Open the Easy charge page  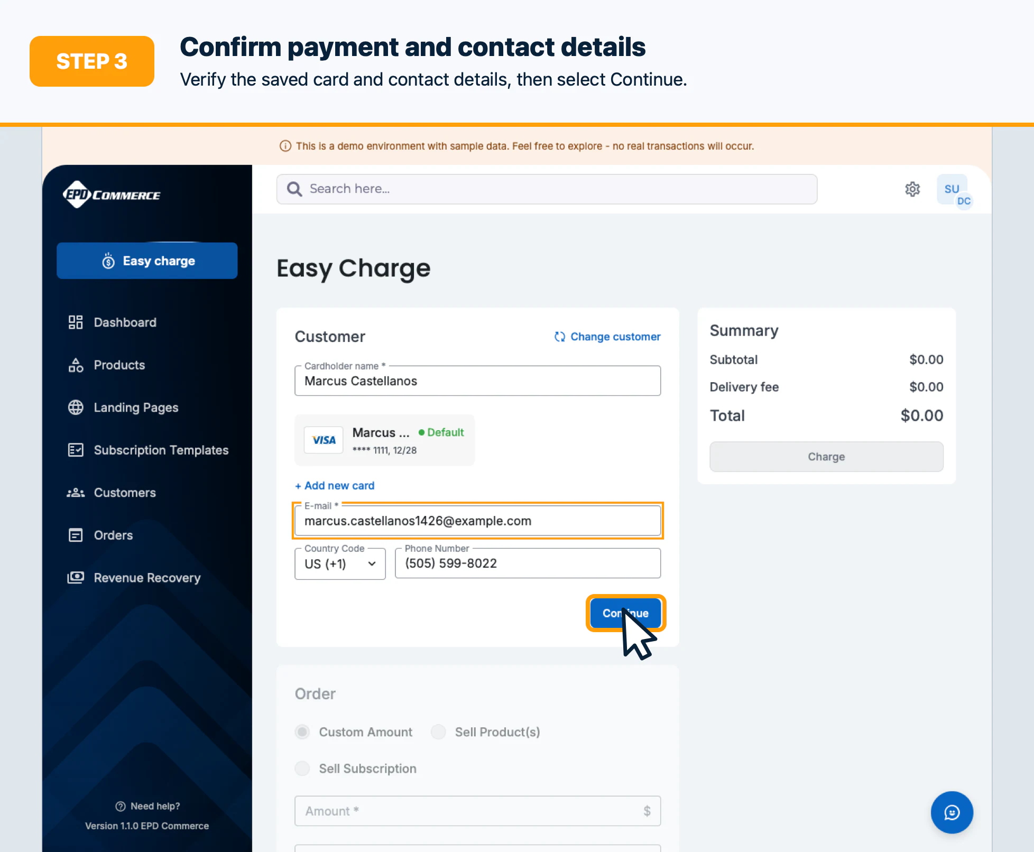coord(147,261)
